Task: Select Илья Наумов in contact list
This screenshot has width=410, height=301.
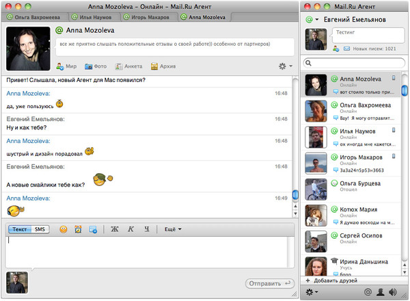Action: pyautogui.click(x=351, y=137)
